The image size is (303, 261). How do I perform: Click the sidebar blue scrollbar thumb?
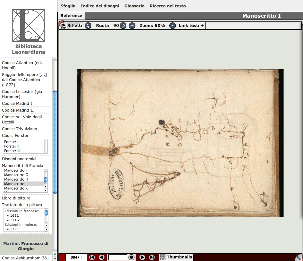pyautogui.click(x=55, y=142)
